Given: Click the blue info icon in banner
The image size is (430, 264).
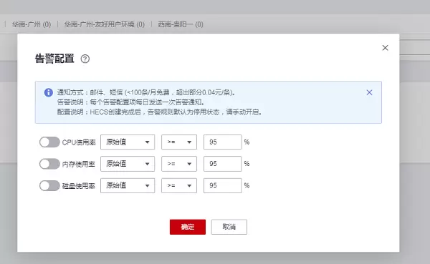Looking at the screenshot, I should point(49,92).
